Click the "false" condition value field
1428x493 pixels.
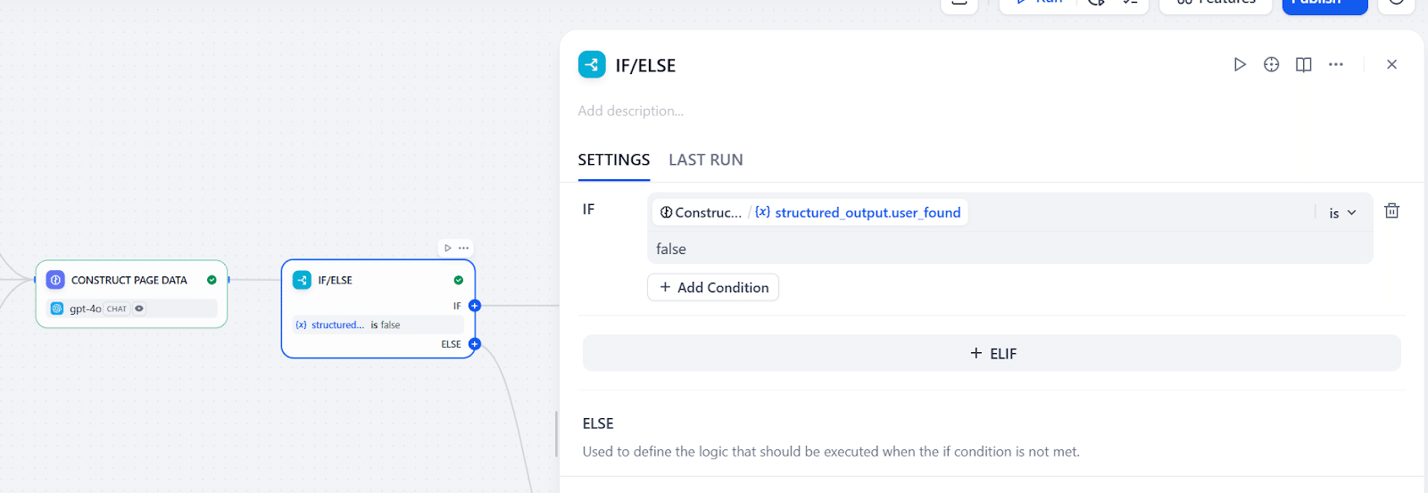tap(1009, 249)
